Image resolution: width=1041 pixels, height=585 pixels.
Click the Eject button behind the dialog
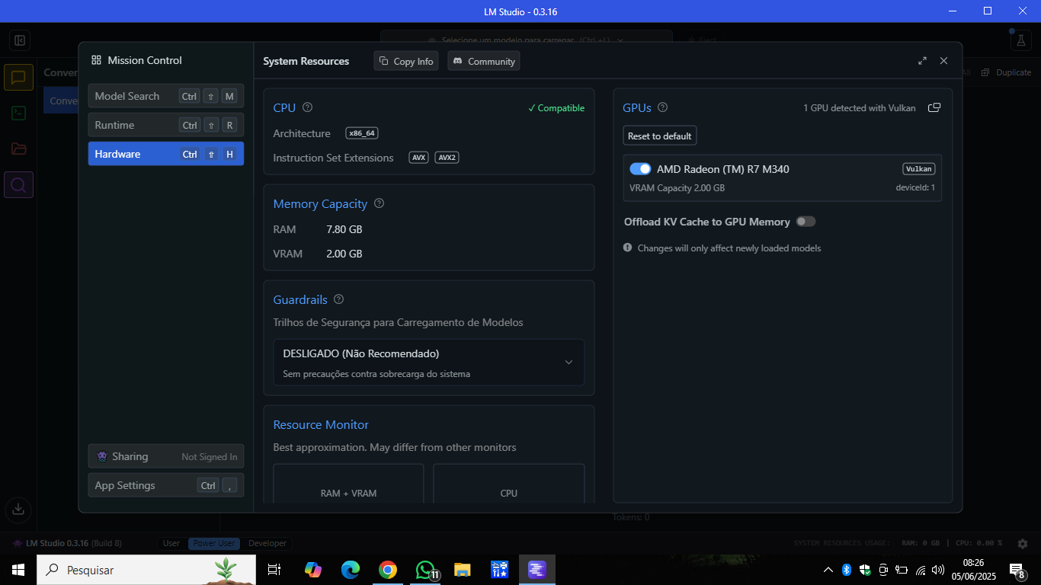[x=703, y=40]
